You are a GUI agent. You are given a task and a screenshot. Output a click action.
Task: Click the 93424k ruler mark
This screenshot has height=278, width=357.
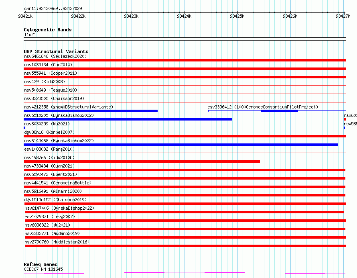(x=184, y=16)
